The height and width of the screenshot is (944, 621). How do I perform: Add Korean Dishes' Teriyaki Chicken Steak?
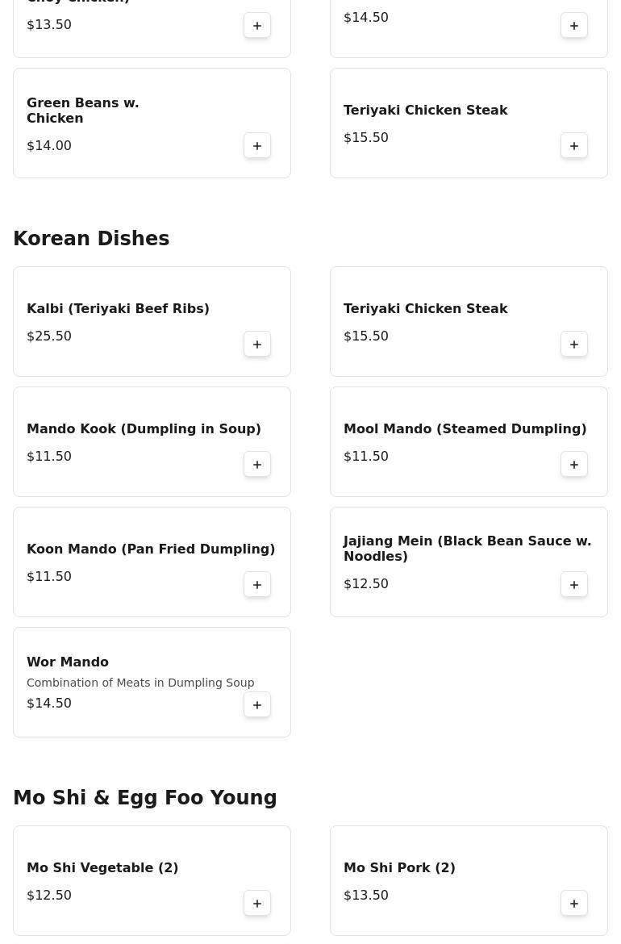(574, 345)
